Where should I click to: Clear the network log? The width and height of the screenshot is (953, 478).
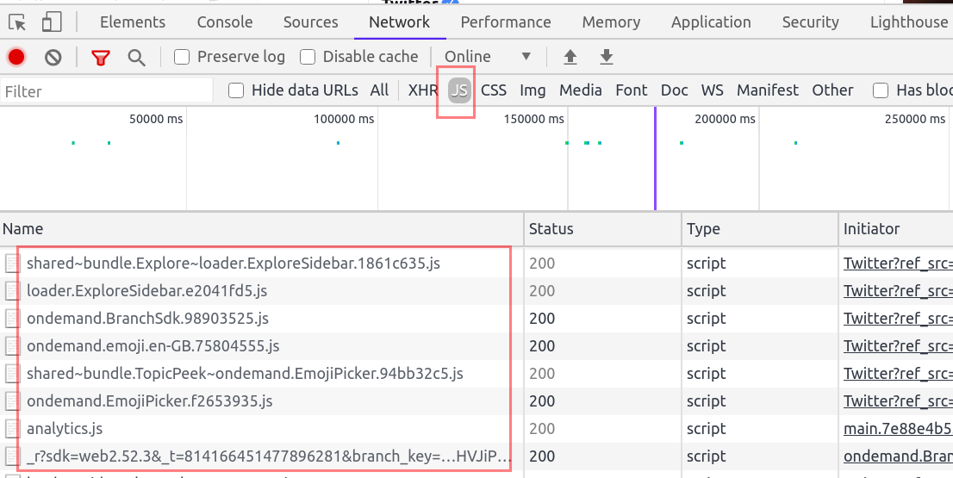(x=53, y=57)
